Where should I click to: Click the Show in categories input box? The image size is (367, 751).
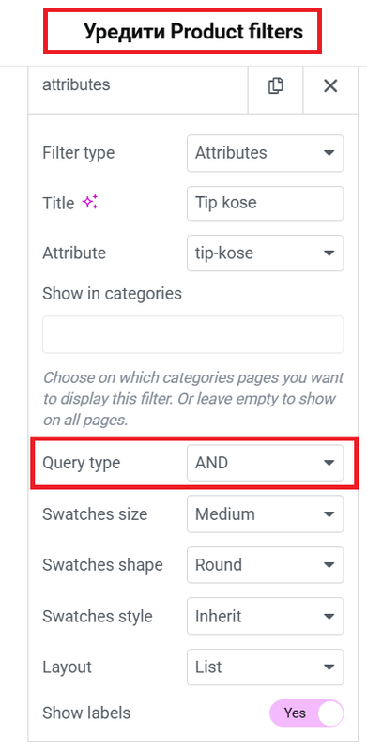(193, 334)
